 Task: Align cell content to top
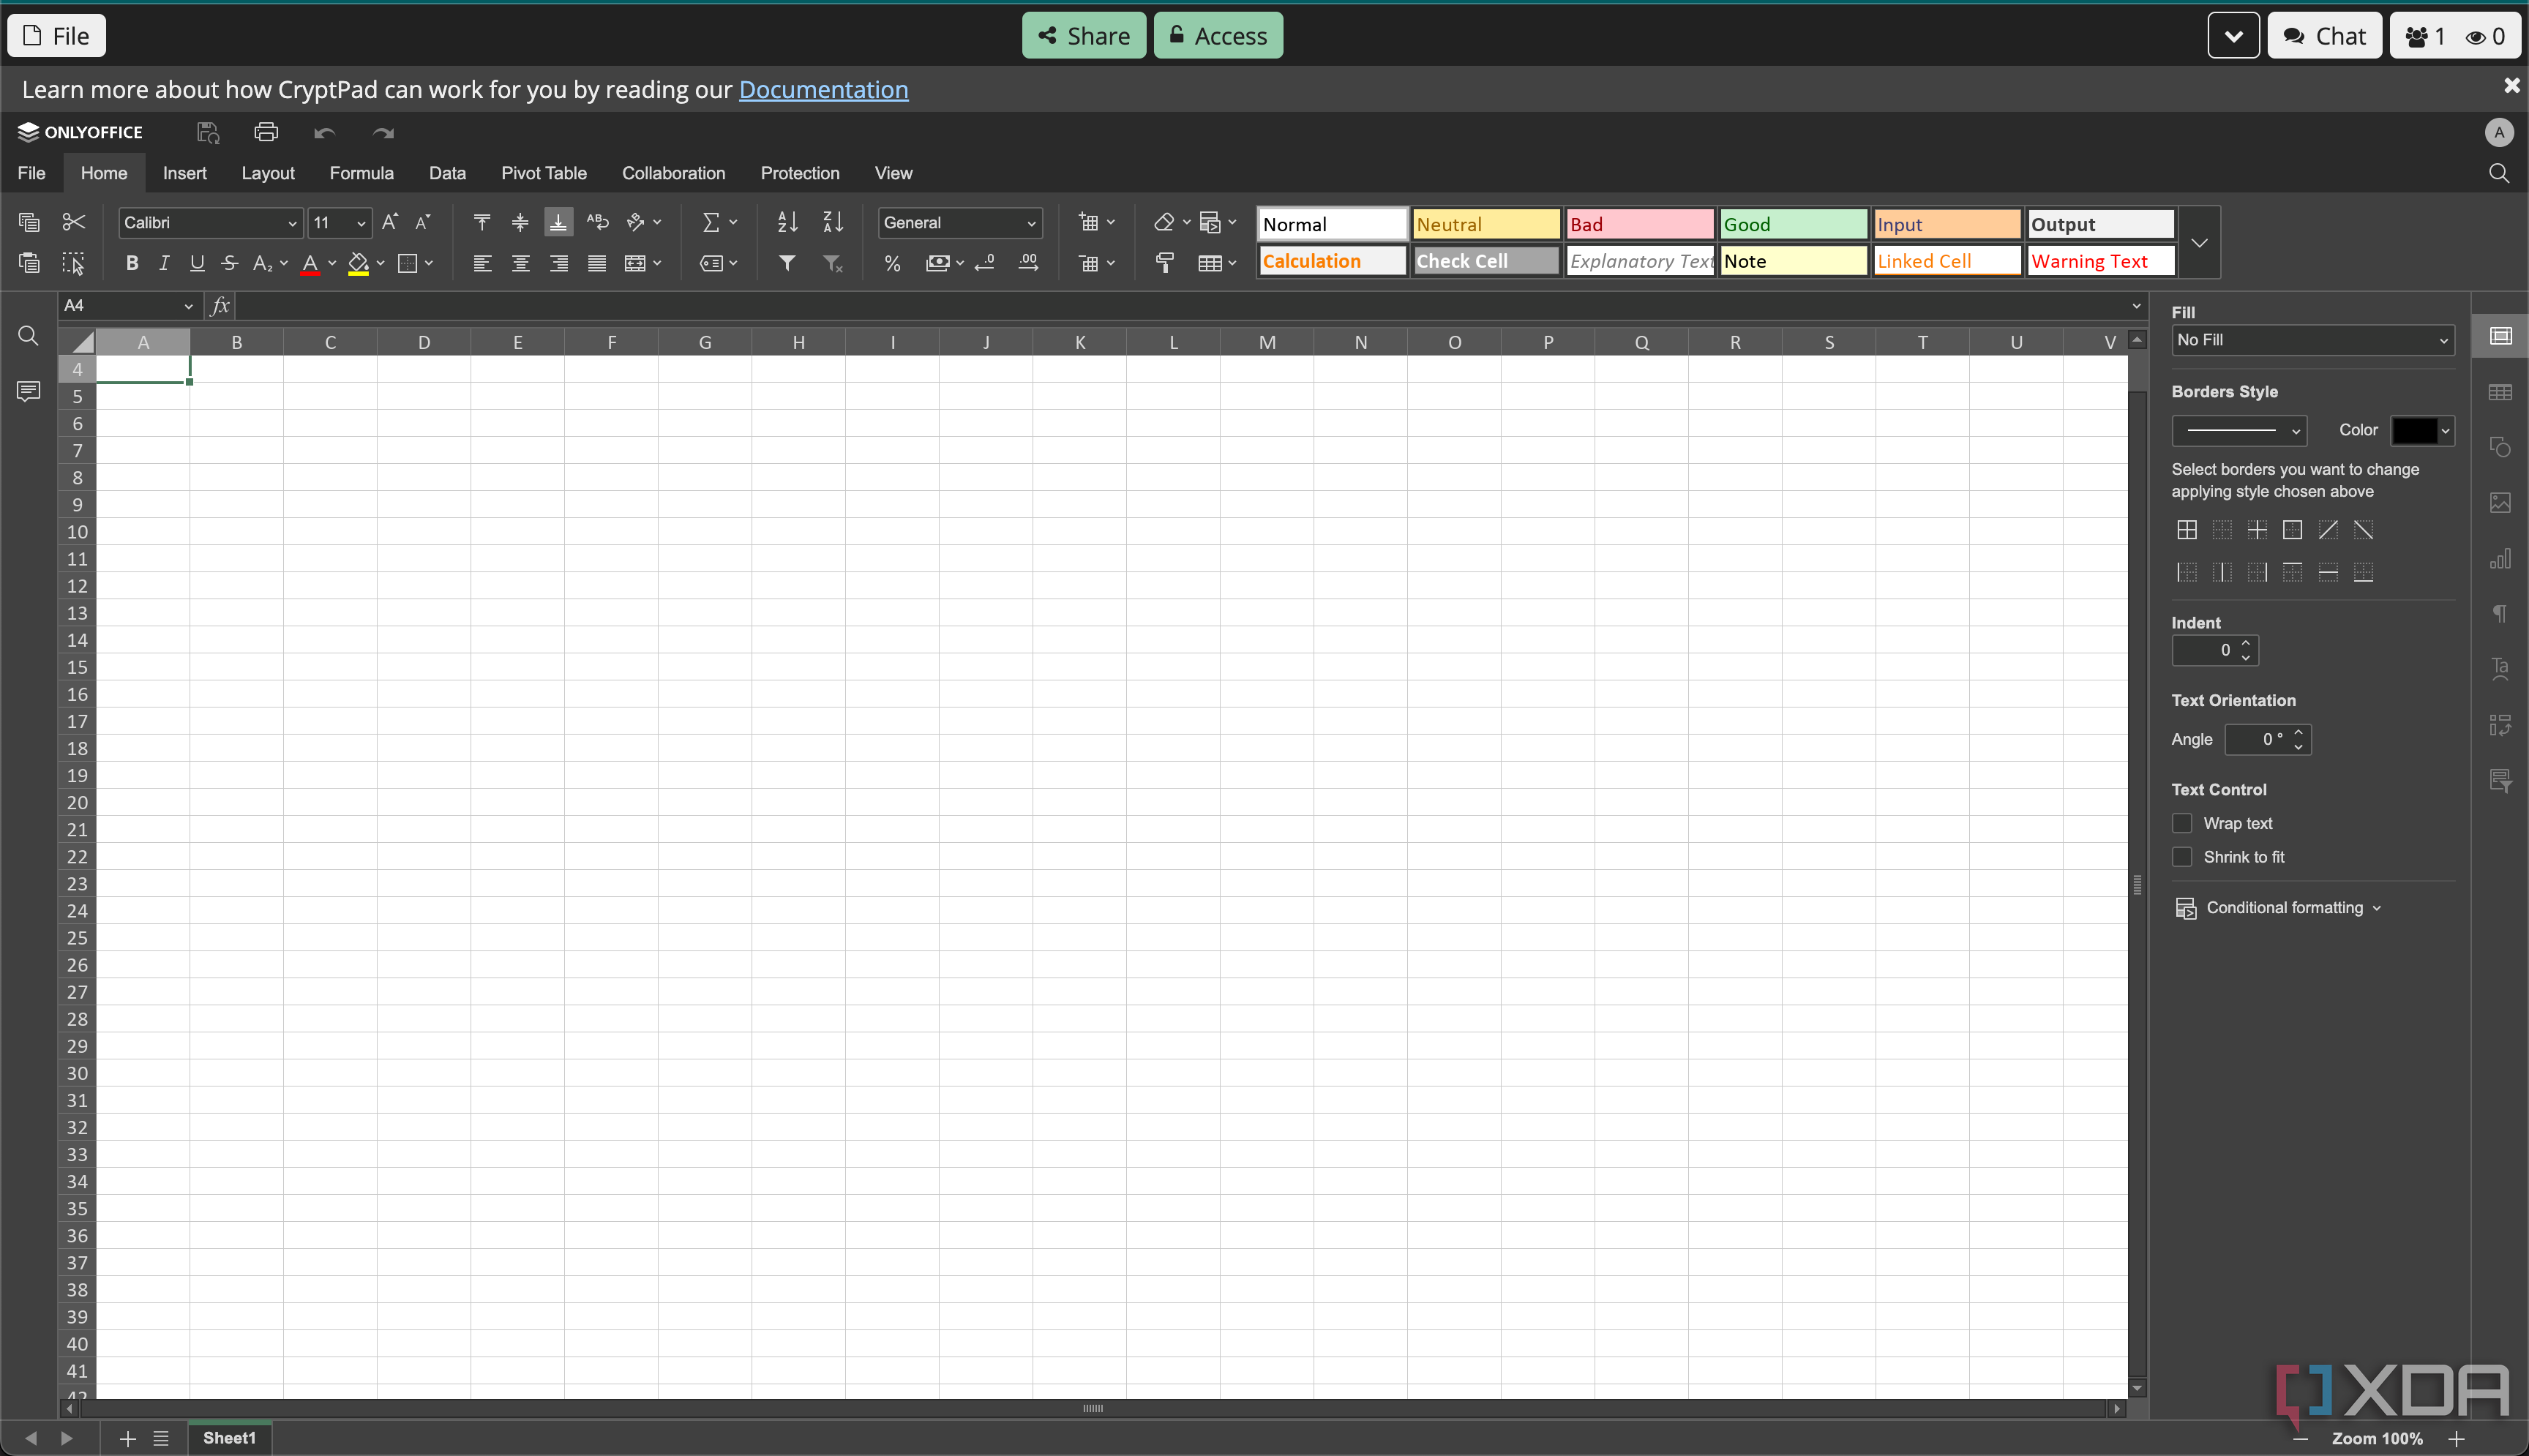coord(482,222)
